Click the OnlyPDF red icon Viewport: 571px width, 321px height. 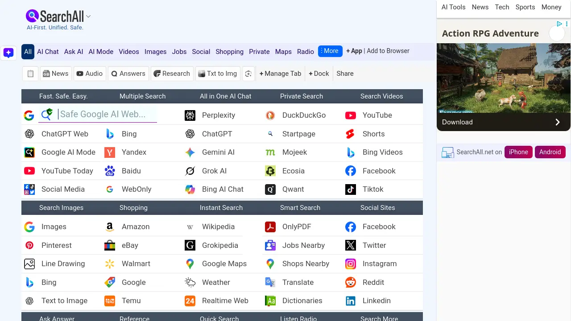tap(270, 227)
